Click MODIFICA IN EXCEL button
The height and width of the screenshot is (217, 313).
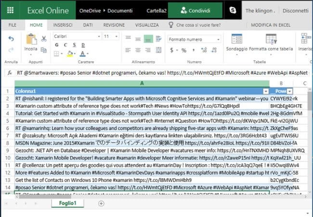point(271,25)
